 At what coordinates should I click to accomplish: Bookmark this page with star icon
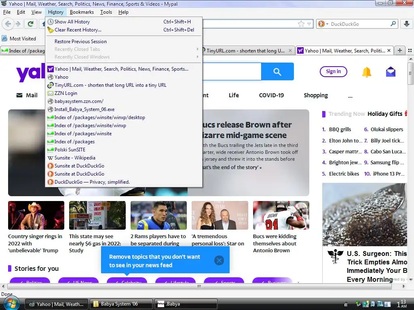coord(301,24)
